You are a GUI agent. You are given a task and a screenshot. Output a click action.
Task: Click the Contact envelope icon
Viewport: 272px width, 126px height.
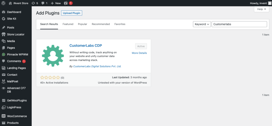(3, 75)
